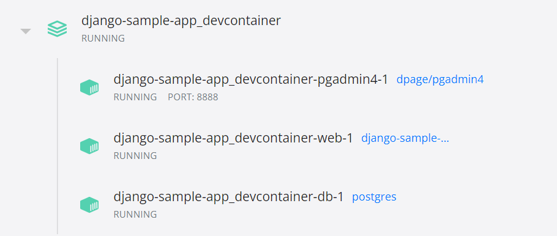Viewport: 557px width, 236px height.
Task: Select django-sample-app_devcontainer-db-1 container name
Action: (x=229, y=197)
